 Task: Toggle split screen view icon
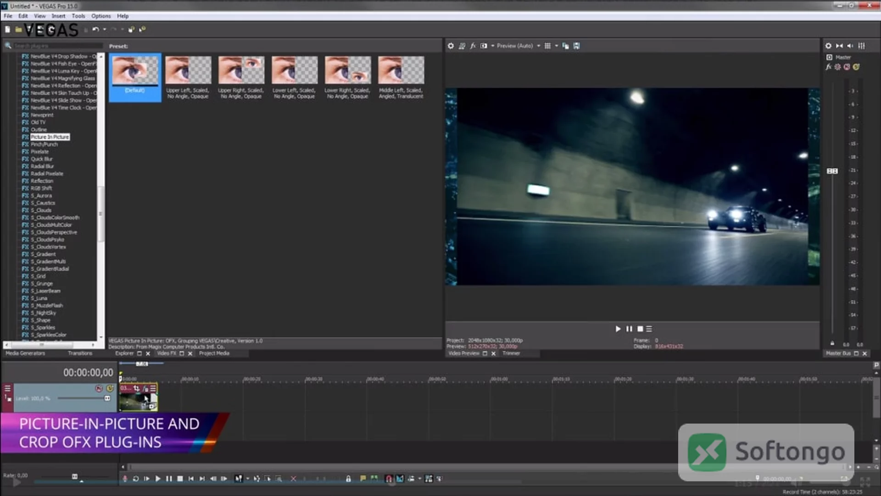pos(484,46)
